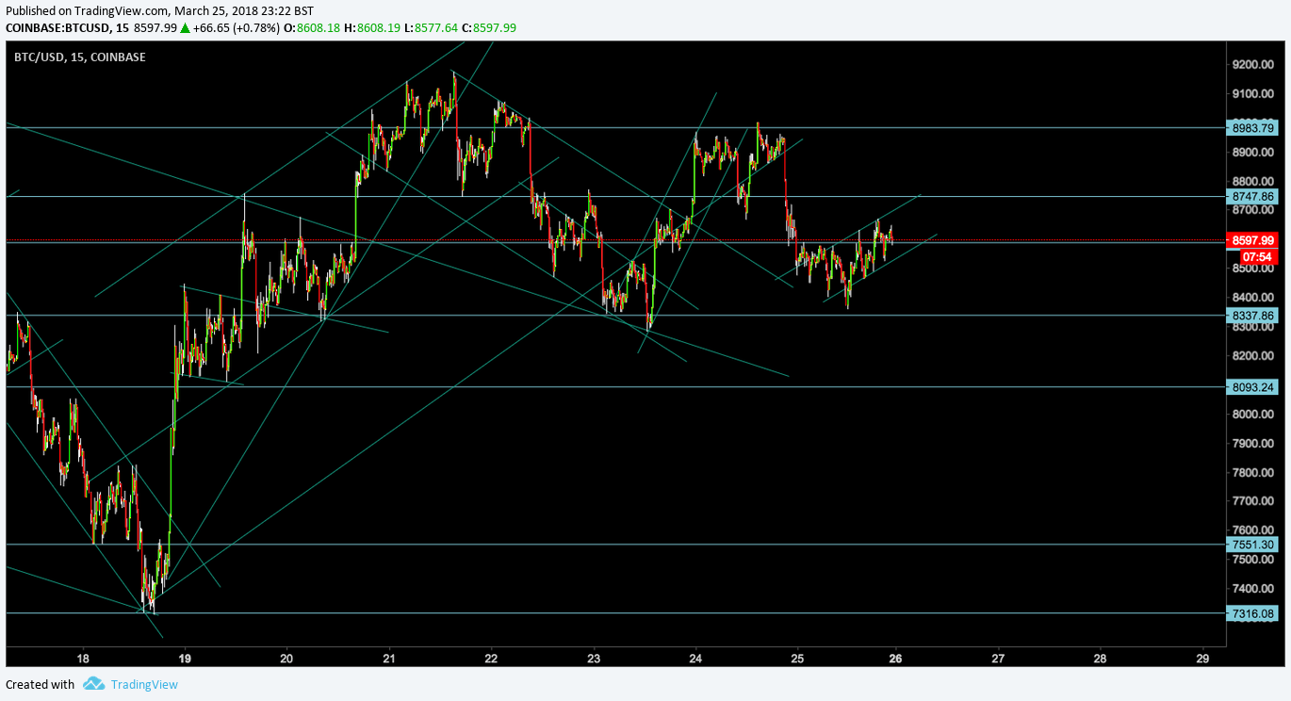Click the 8093.24 price level label
Screen dimensions: 1291x701
click(1252, 386)
